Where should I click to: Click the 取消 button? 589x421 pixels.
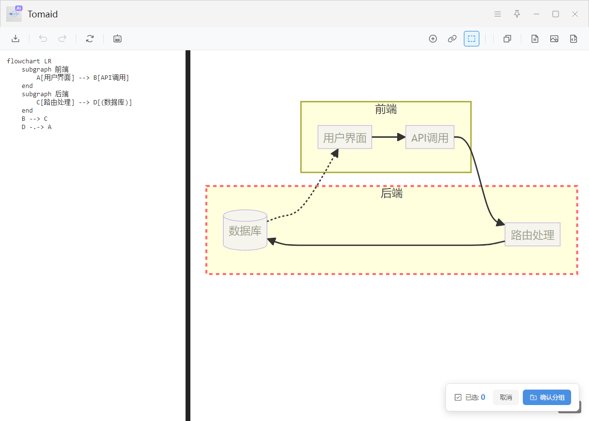point(506,397)
